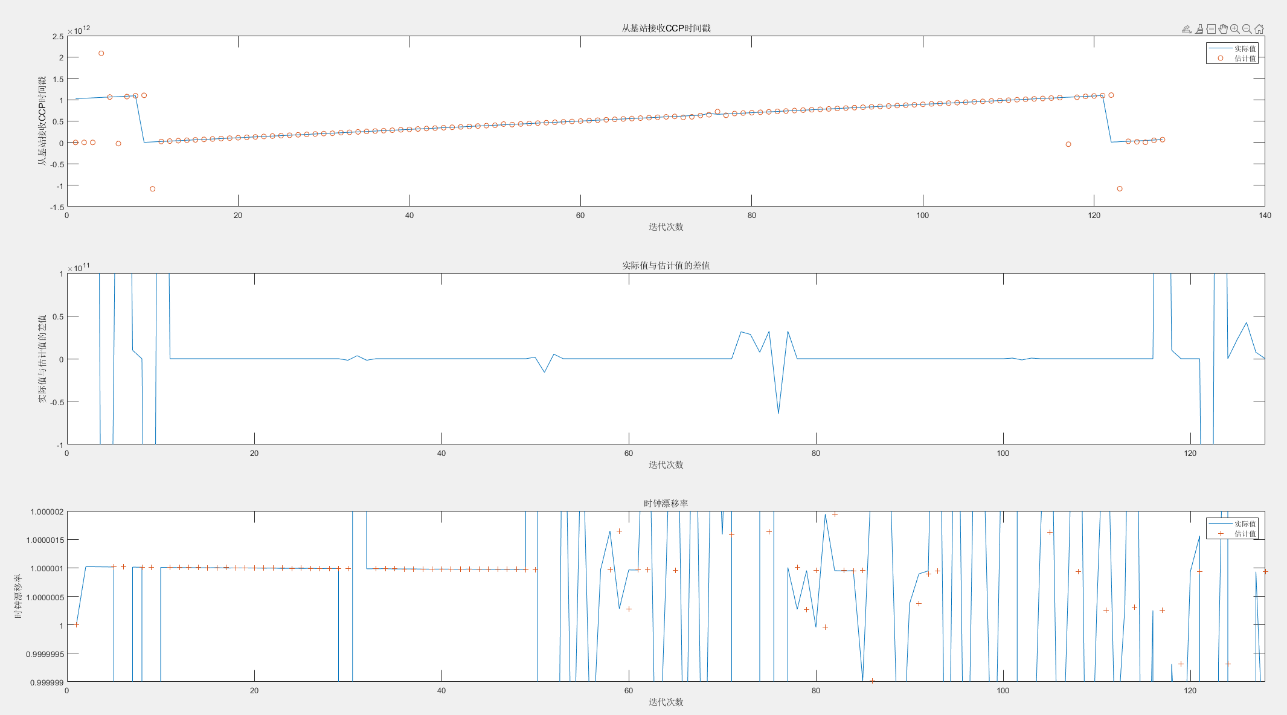
Task: Click the top plot vertical y-axis label
Action: click(42, 121)
